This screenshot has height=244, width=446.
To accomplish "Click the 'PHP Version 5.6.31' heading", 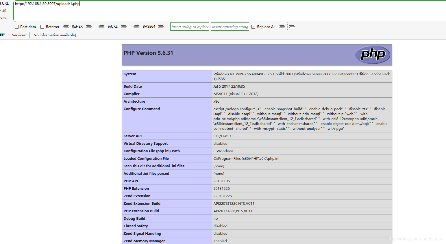I will (148, 53).
